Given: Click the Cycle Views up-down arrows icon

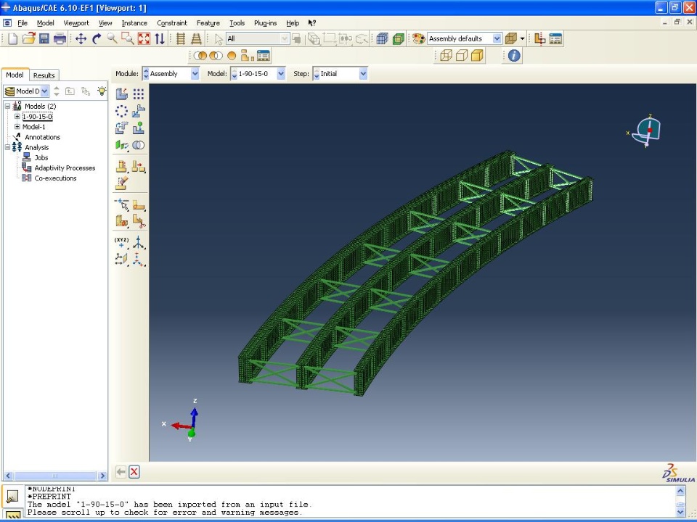Looking at the screenshot, I should tap(160, 39).
